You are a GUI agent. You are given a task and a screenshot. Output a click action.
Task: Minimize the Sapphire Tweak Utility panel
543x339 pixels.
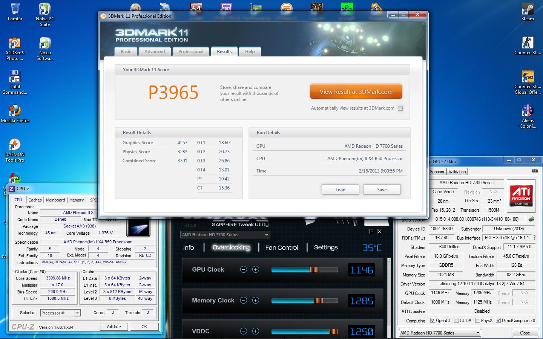pos(371,232)
